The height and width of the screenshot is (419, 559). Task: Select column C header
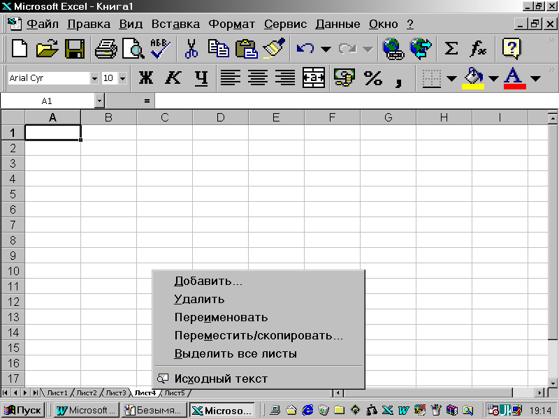(164, 117)
